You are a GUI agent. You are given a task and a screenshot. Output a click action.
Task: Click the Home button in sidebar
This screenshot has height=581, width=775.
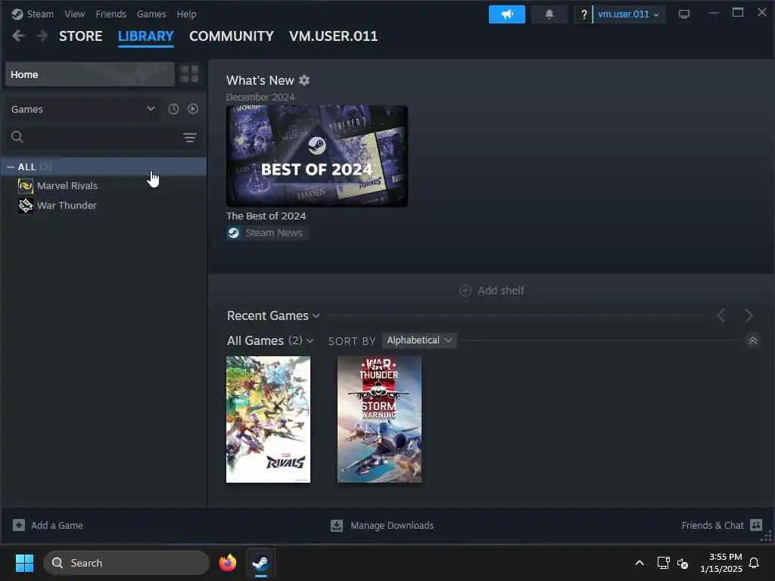[x=90, y=74]
